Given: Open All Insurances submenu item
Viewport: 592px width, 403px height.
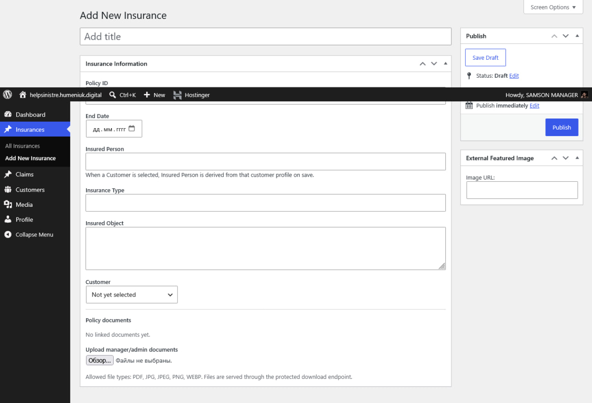Looking at the screenshot, I should (23, 146).
